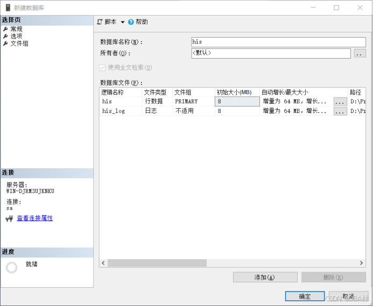Click the connection properties plug icon
Screen dimensions: 373x306
pos(9,218)
